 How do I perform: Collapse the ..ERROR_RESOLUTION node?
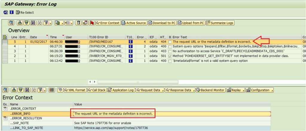coord(5,118)
